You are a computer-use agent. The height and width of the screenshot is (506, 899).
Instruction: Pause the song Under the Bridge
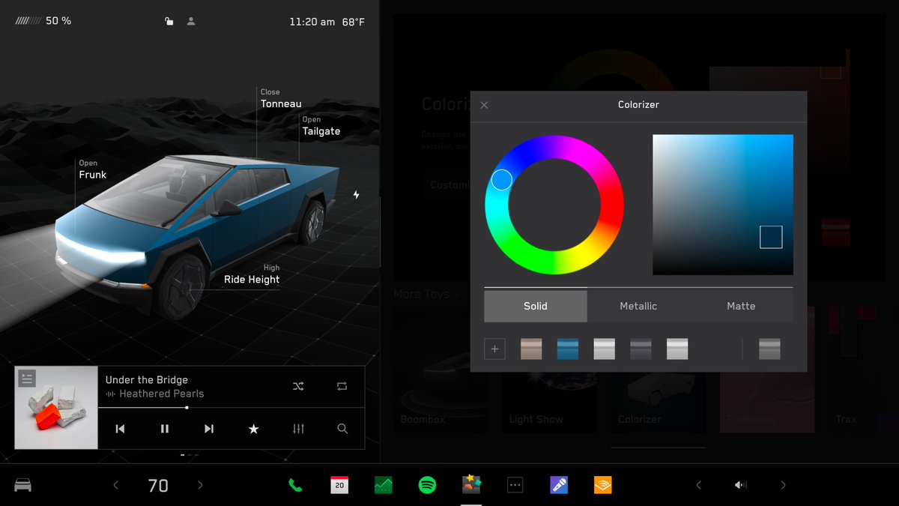[x=165, y=429]
